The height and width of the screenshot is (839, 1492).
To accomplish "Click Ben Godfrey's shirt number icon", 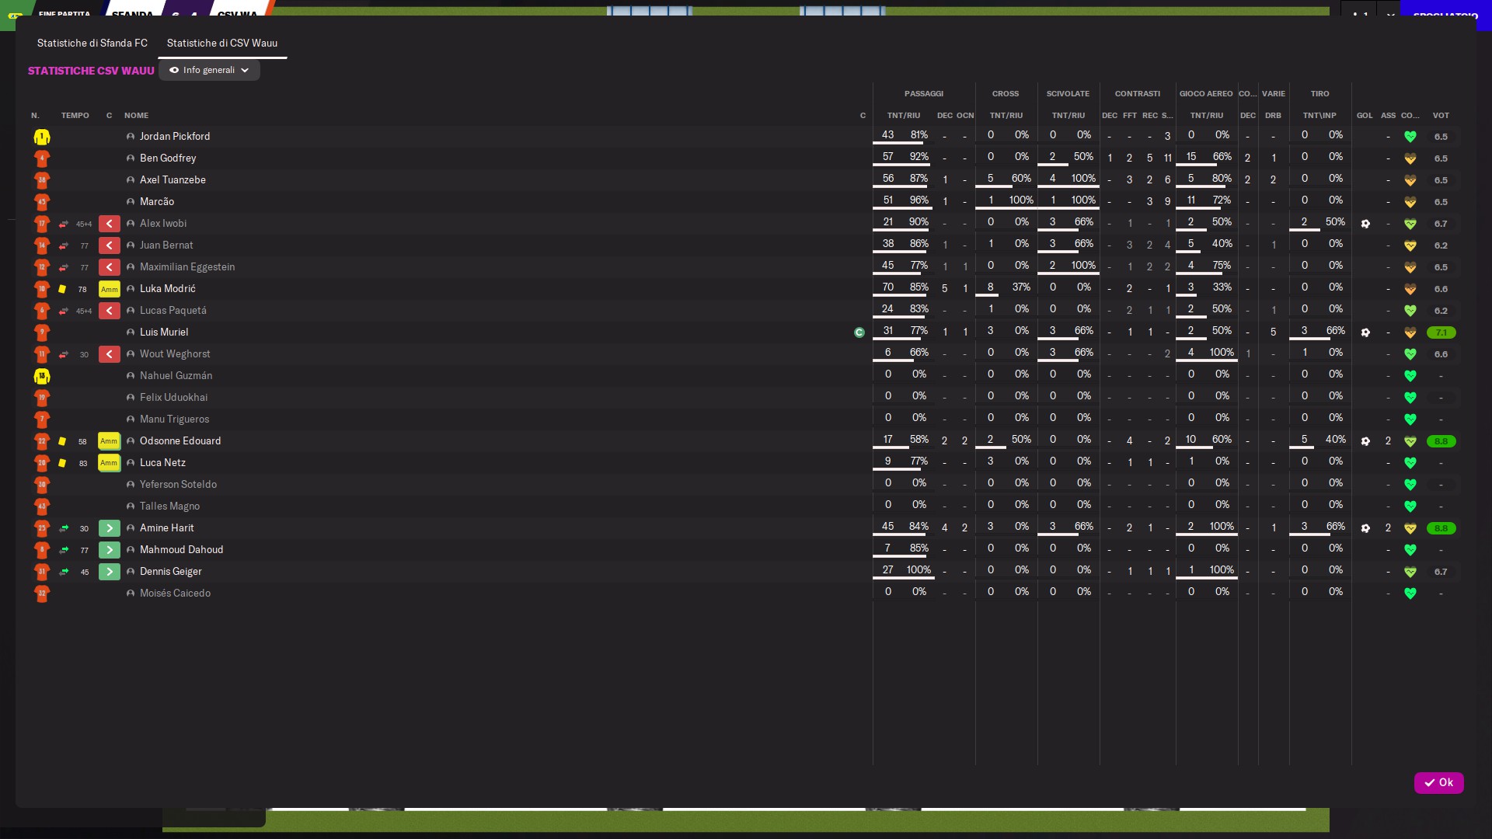I will [42, 158].
